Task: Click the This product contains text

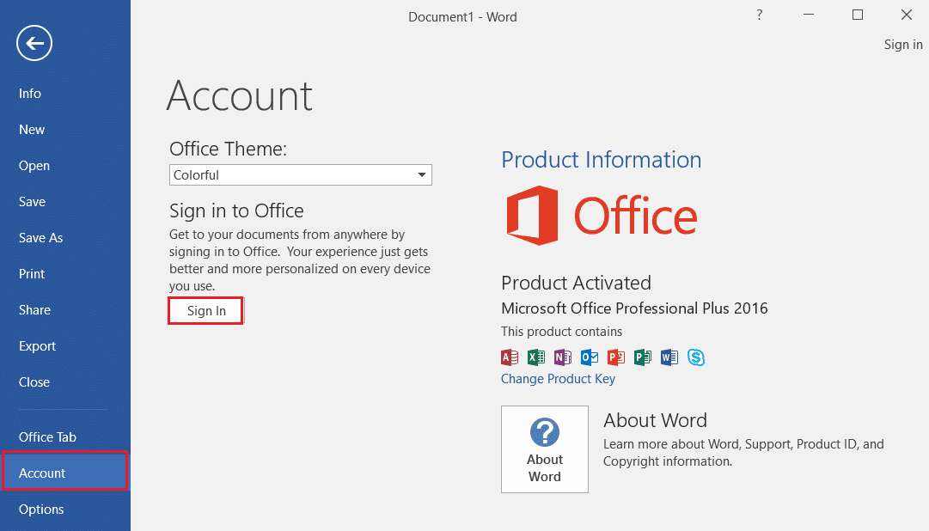Action: click(562, 332)
